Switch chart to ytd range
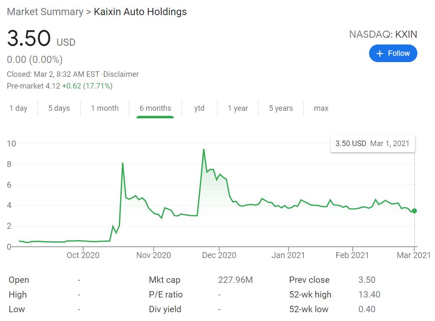Image resolution: width=435 pixels, height=321 pixels. point(199,108)
